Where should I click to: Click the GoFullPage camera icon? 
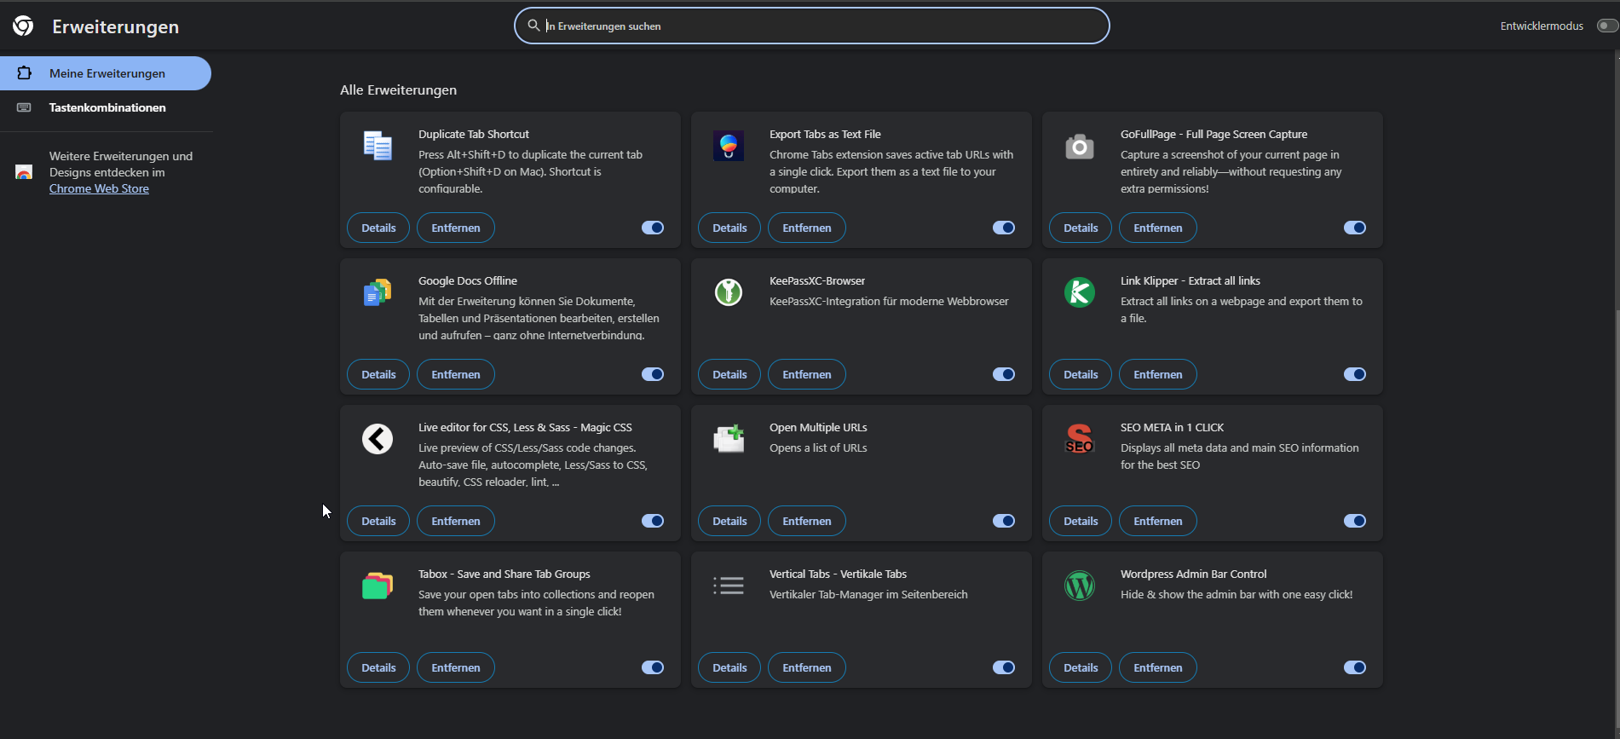1080,147
